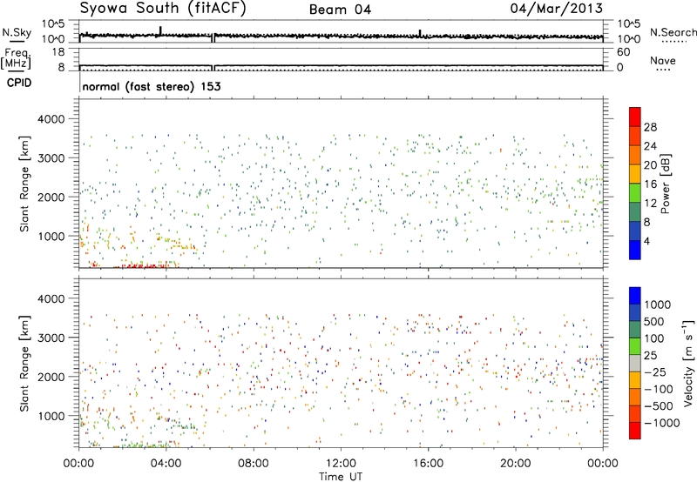Click '-500' on the Velocity color scale
This screenshot has width=697, height=482.
point(659,405)
